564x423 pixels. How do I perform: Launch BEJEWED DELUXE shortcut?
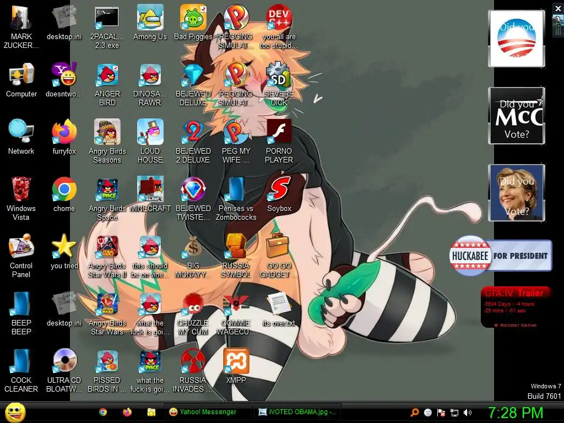coord(193,84)
